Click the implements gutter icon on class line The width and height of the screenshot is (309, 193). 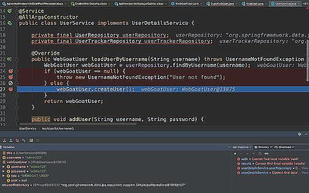(10, 23)
